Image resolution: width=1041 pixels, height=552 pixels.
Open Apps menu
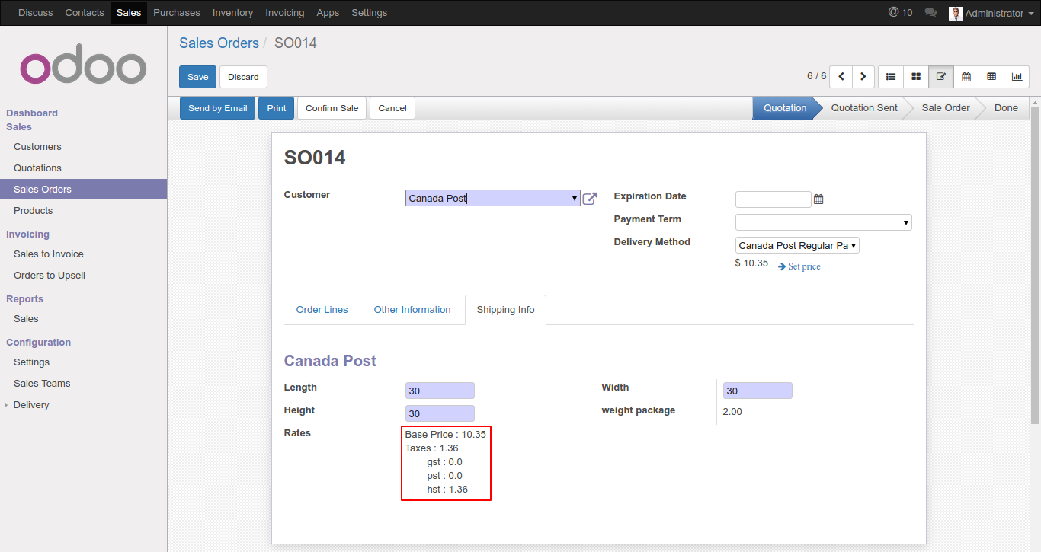point(328,13)
